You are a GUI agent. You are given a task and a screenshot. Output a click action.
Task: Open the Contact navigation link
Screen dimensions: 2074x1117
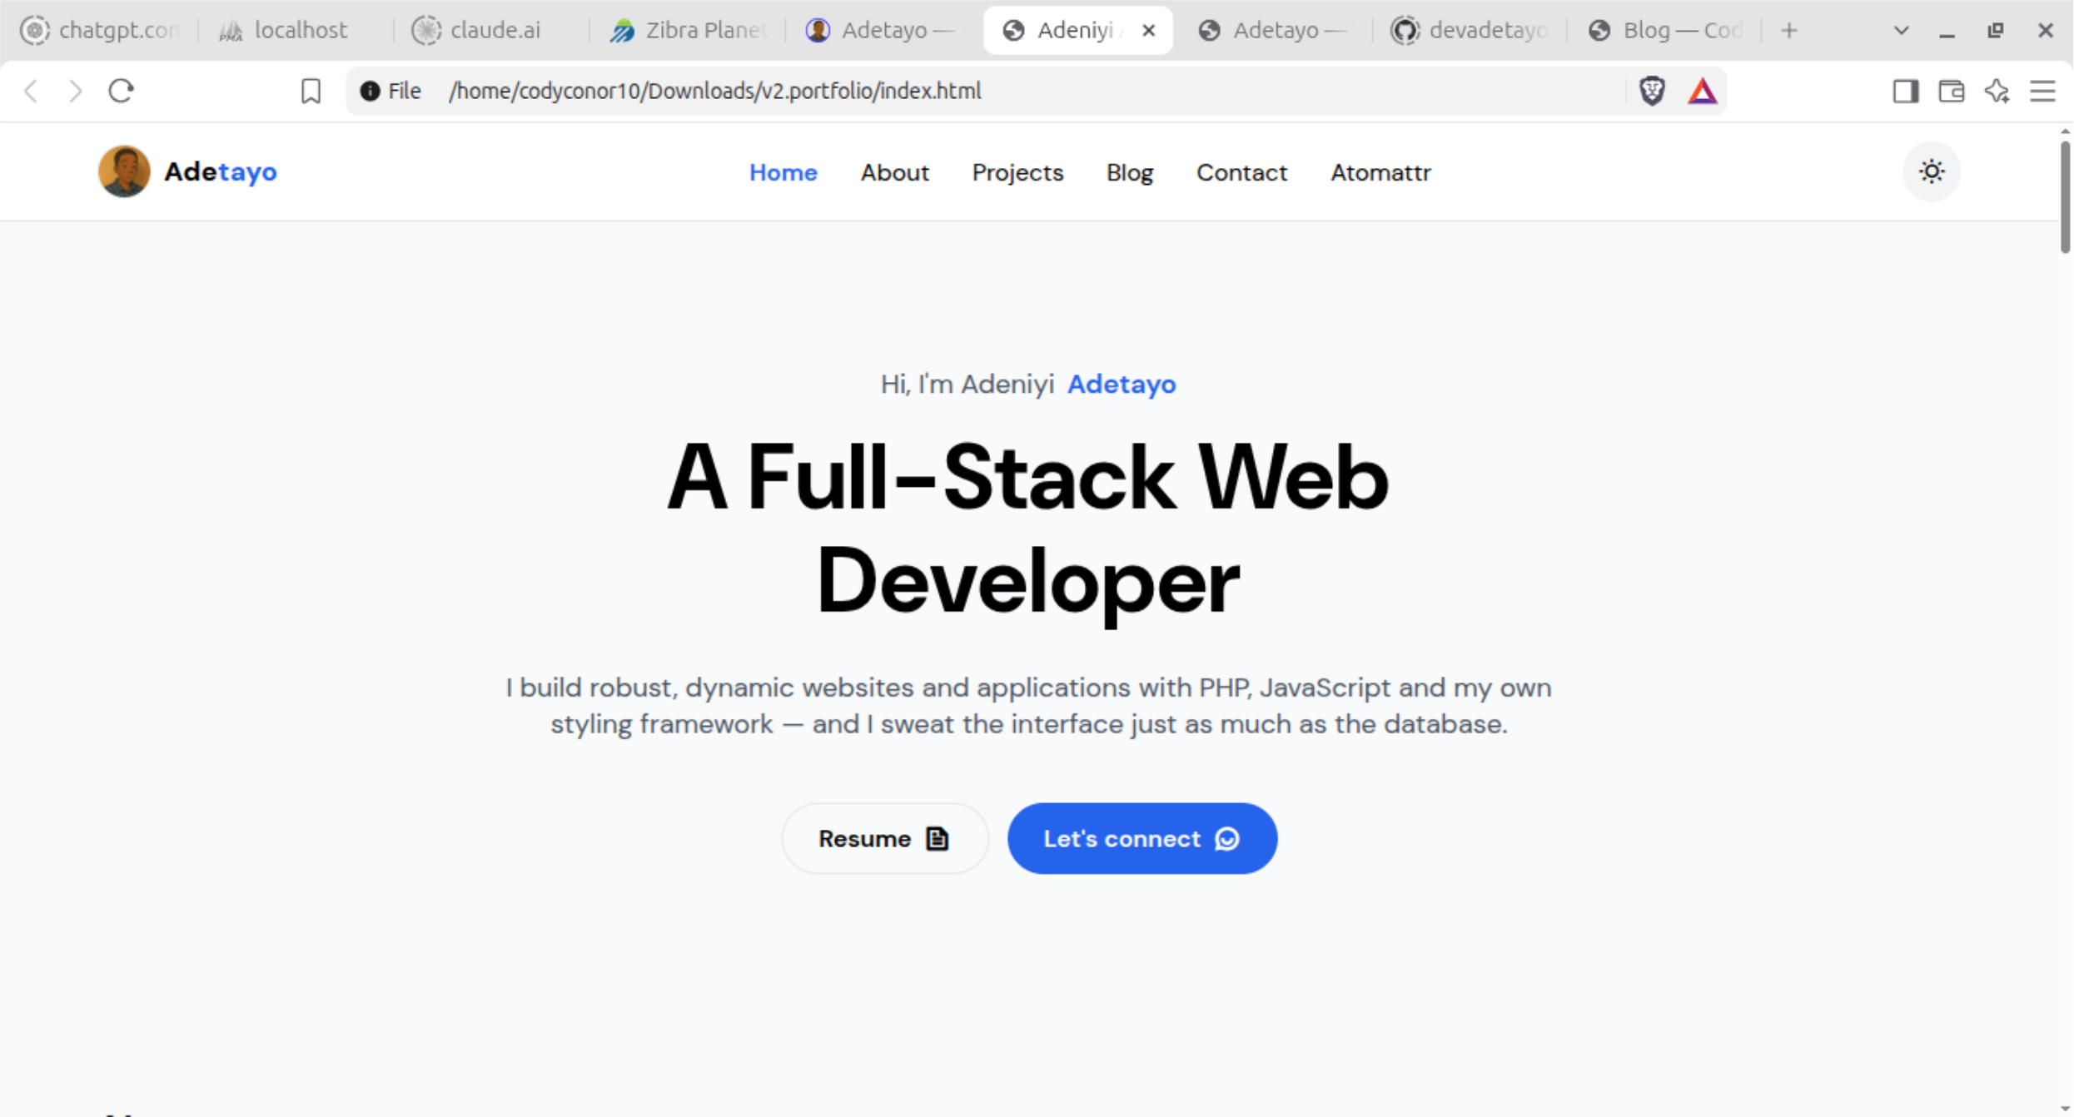1241,172
